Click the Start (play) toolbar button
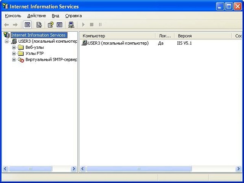This screenshot has width=244, height=183. [83, 24]
